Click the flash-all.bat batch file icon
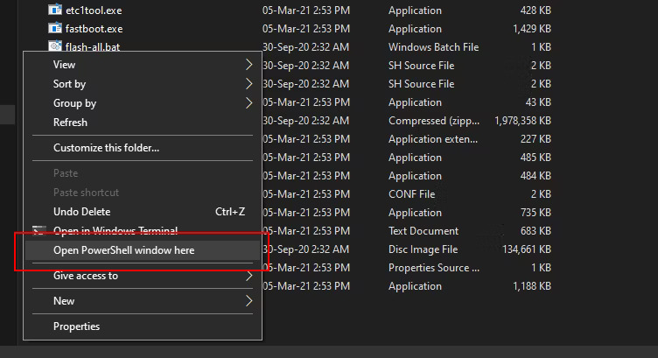Image resolution: width=658 pixels, height=358 pixels. coord(56,47)
